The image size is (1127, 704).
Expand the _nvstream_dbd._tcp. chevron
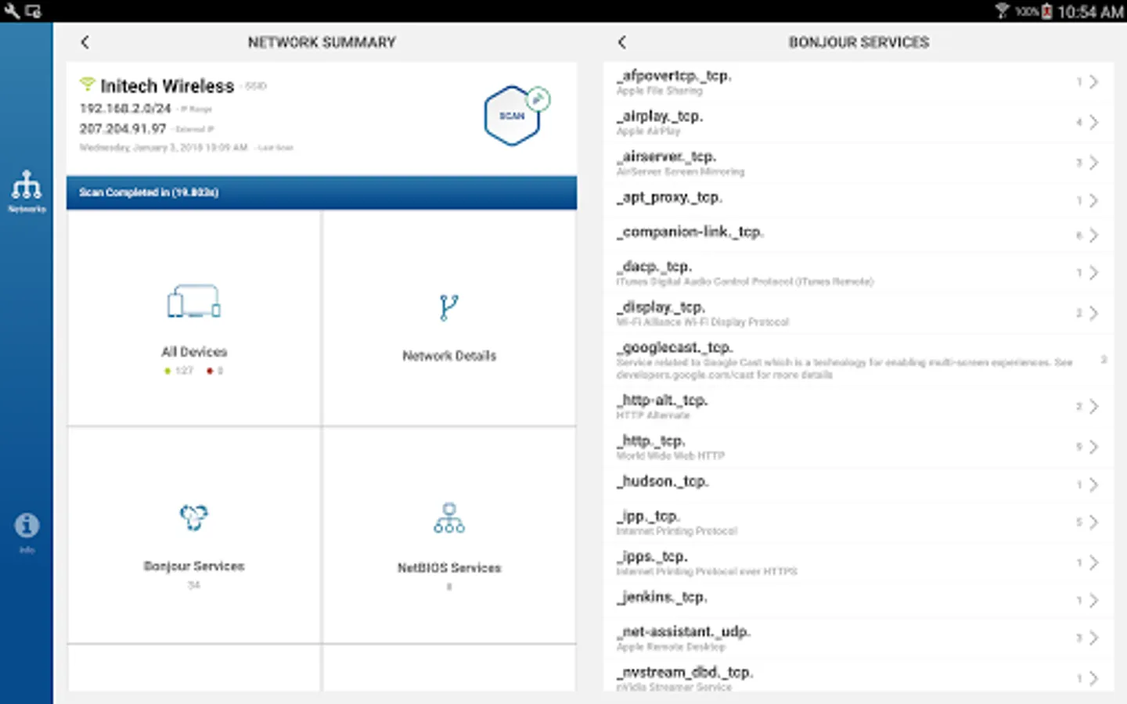point(1094,678)
